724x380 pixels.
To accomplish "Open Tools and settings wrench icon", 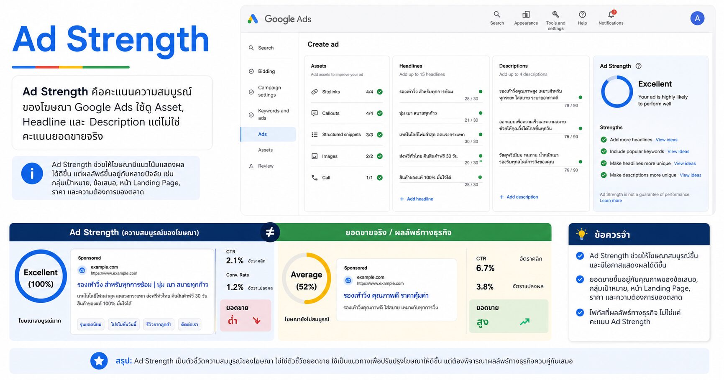I will click(555, 14).
